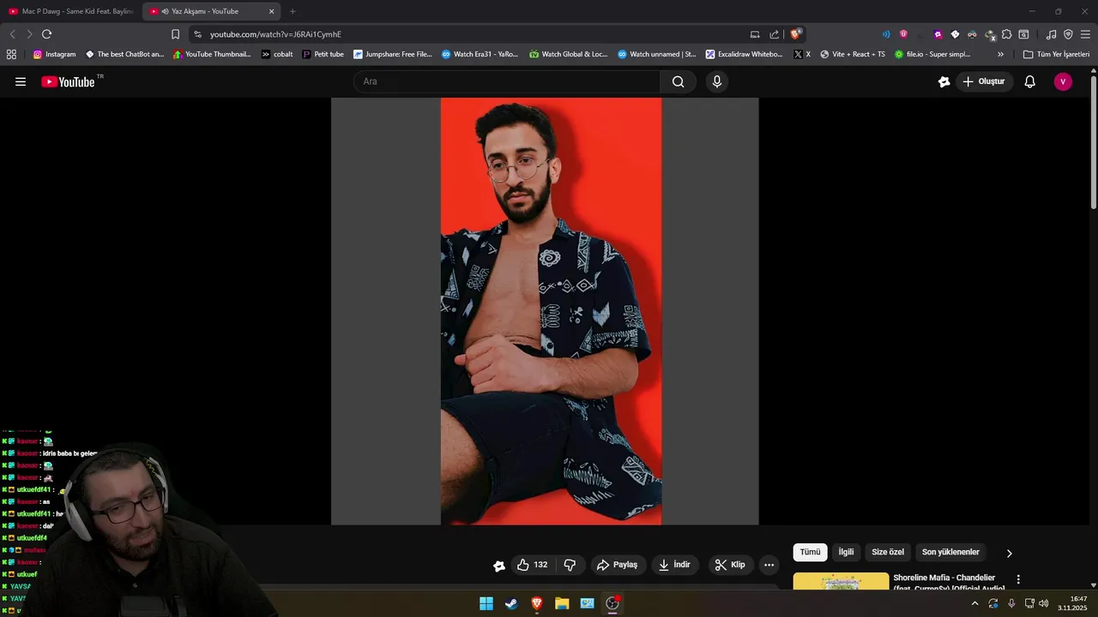
Task: Open the volume control in system tray
Action: click(x=1044, y=603)
